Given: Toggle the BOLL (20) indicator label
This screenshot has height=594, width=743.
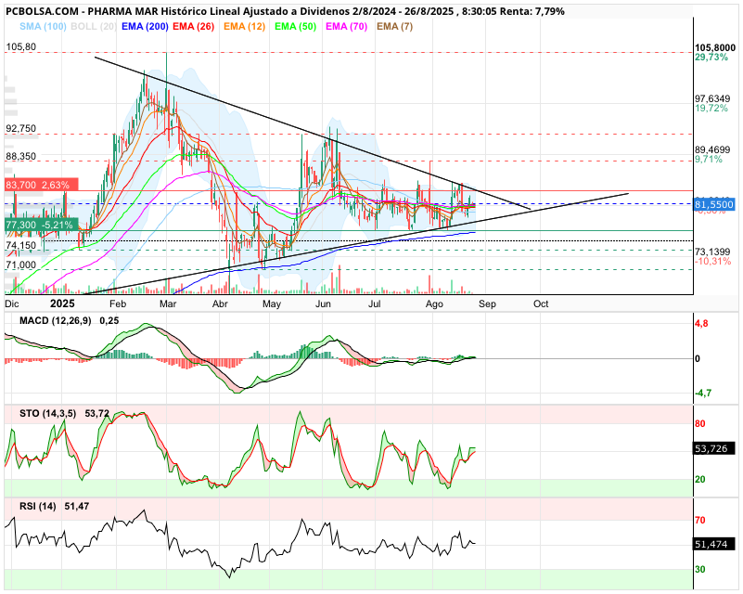Looking at the screenshot, I should pyautogui.click(x=94, y=27).
